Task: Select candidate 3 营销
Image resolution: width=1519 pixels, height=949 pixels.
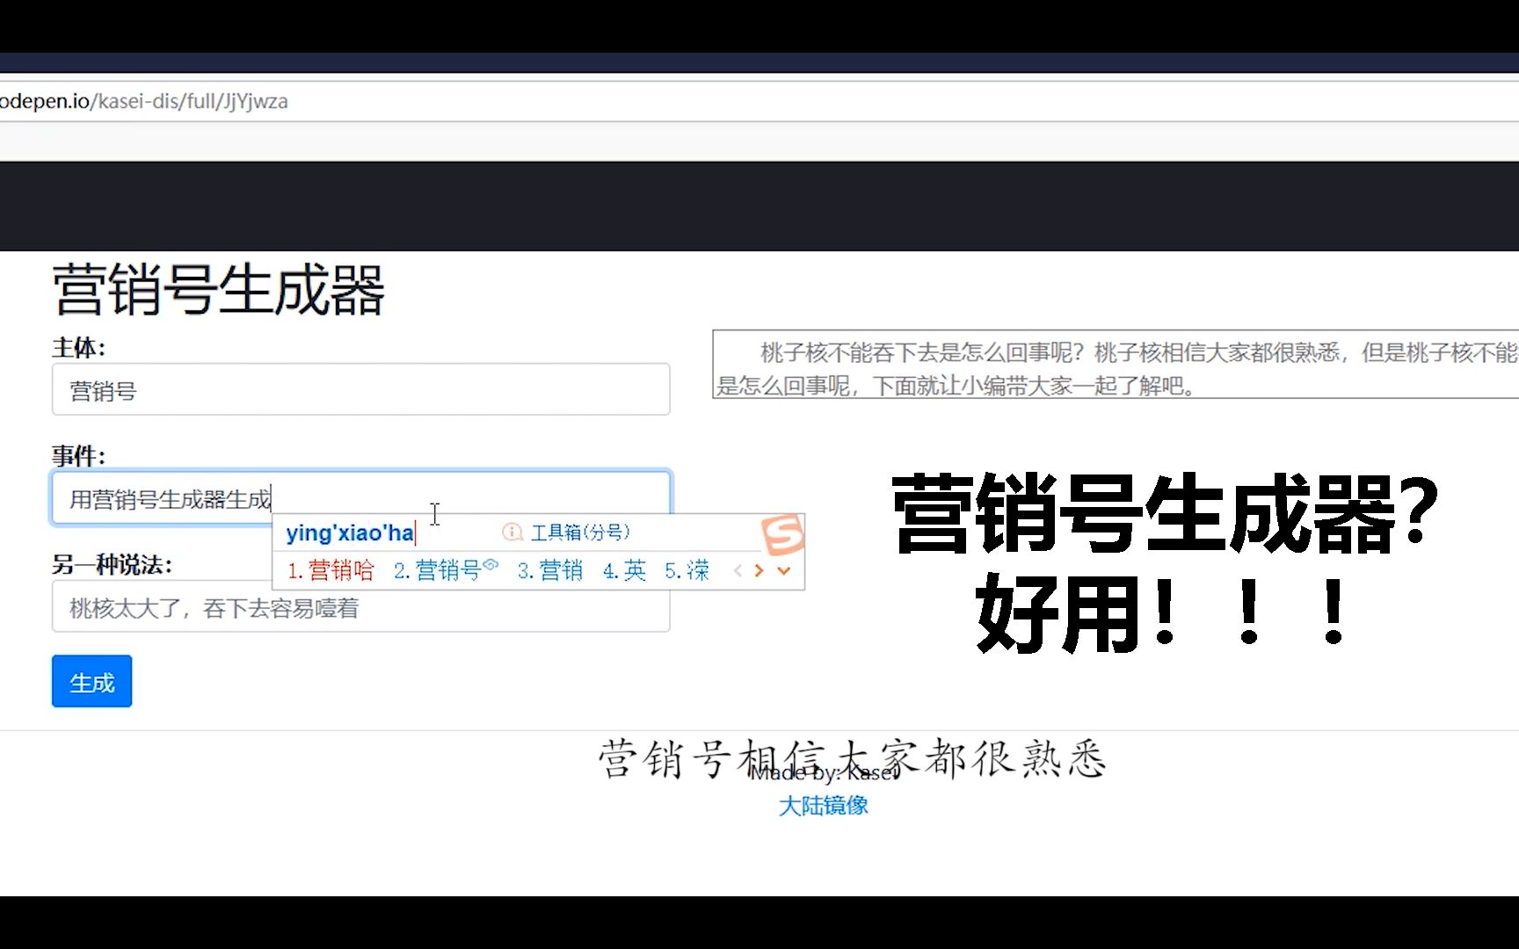Action: (x=550, y=570)
